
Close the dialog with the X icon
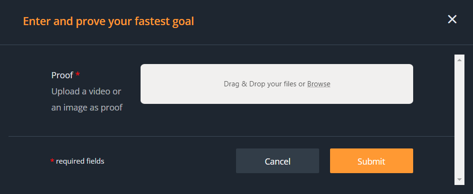click(452, 19)
